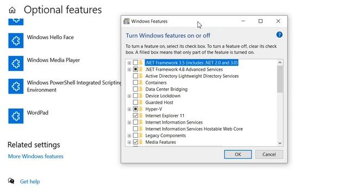Minimize the Windows Features window

tap(243, 21)
